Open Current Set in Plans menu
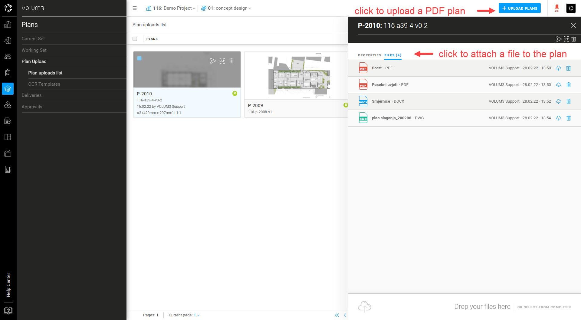This screenshot has width=581, height=320. click(x=33, y=39)
